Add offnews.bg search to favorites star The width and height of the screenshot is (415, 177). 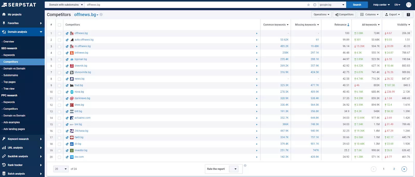point(308,5)
